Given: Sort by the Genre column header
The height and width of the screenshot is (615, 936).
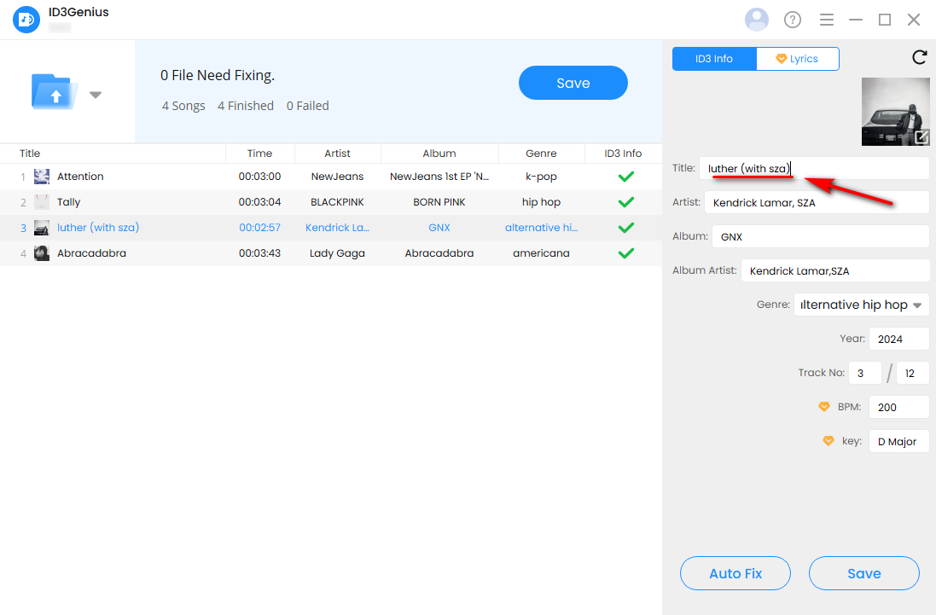Looking at the screenshot, I should click(x=542, y=154).
